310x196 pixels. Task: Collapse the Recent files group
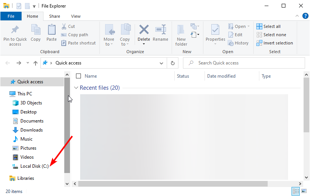(76, 88)
